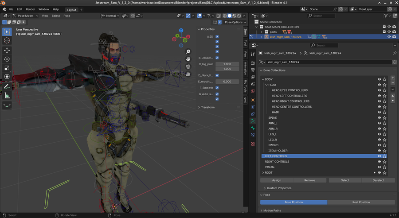Click the pan hand viewport icon

(188, 59)
